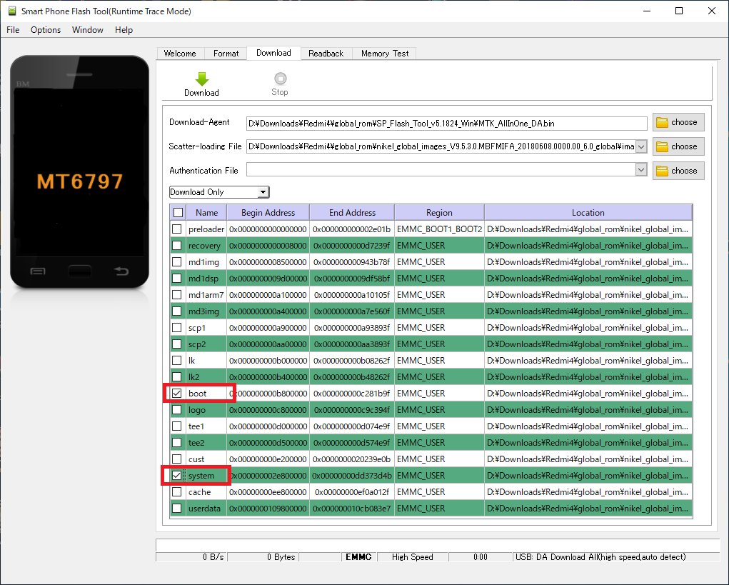Screen dimensions: 729x585
Task: Click the recovery end address 0x0000000000d7239f
Action: (x=352, y=246)
